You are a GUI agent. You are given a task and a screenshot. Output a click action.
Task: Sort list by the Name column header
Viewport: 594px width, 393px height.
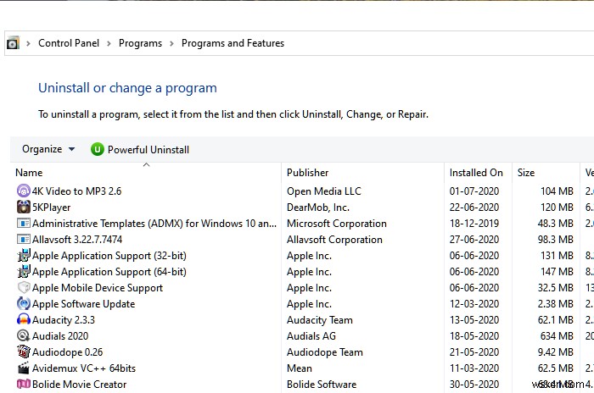(x=29, y=173)
